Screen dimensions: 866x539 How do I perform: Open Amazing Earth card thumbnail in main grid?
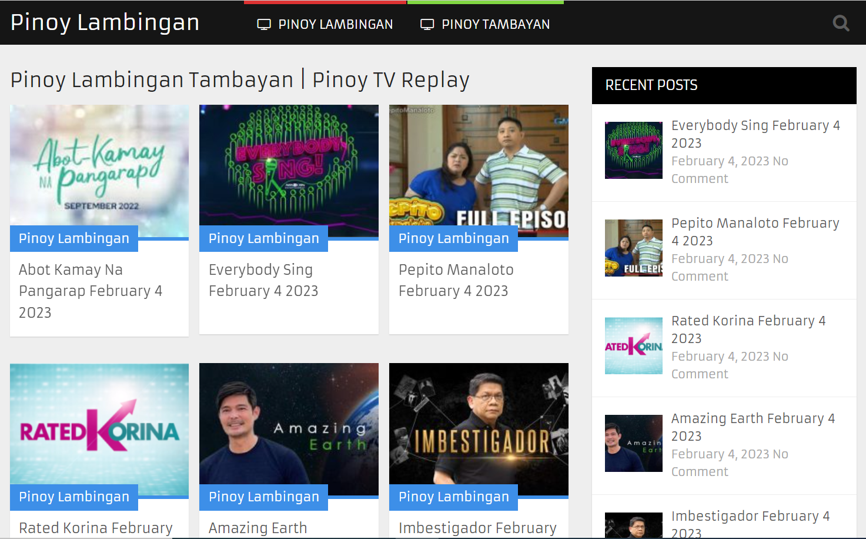pyautogui.click(x=289, y=430)
